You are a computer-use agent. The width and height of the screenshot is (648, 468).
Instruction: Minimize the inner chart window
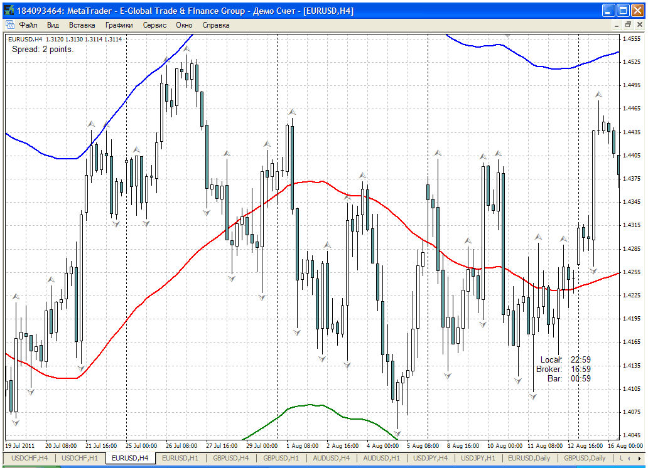coord(616,25)
